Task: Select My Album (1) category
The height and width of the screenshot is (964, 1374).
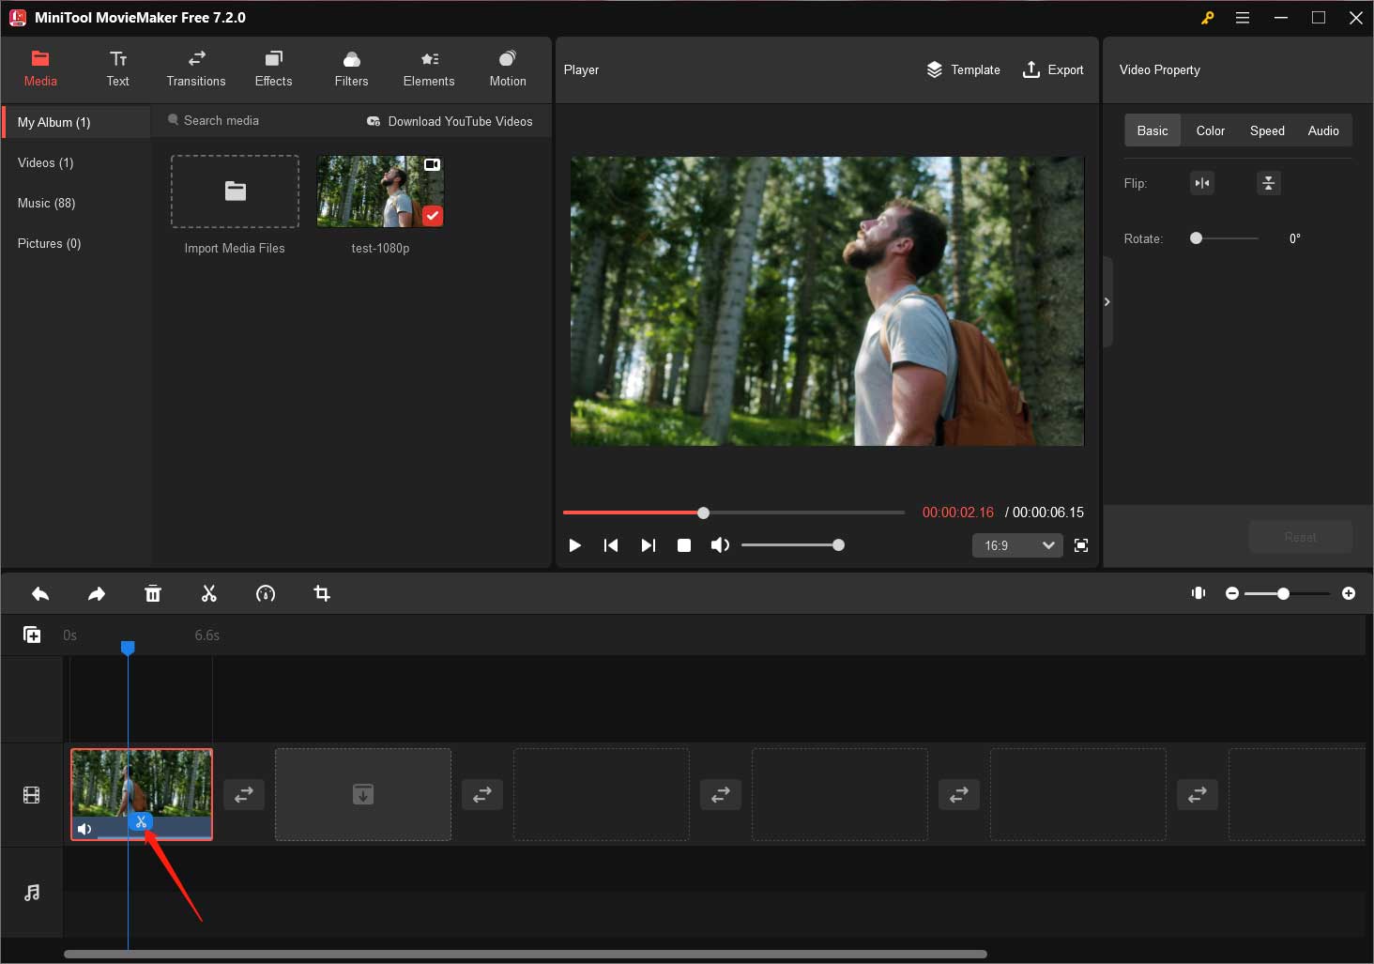Action: click(76, 122)
